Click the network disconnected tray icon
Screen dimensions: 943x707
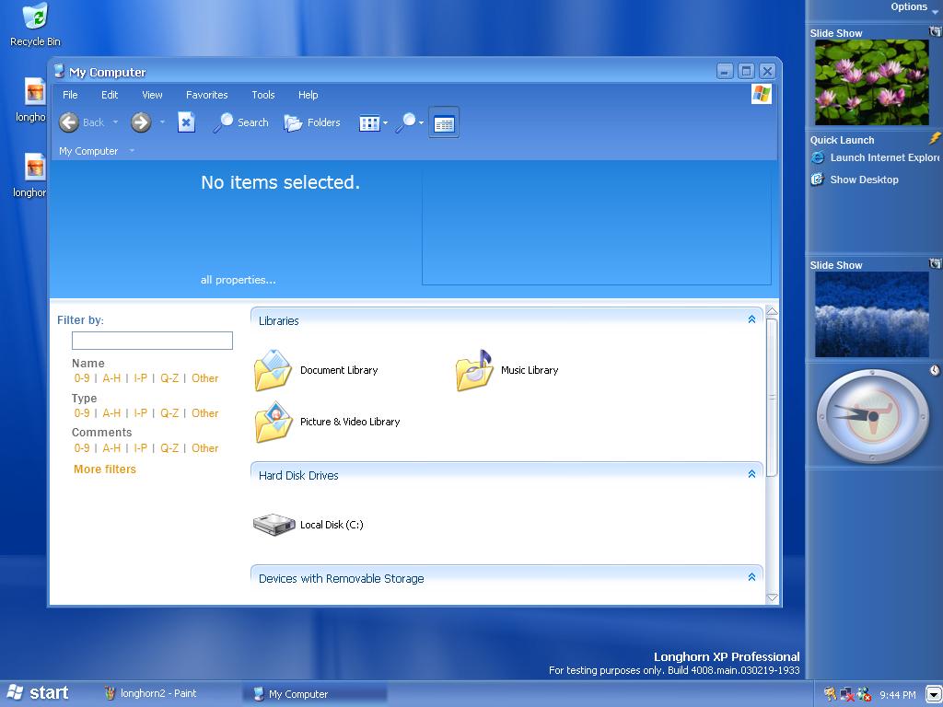pyautogui.click(x=847, y=694)
